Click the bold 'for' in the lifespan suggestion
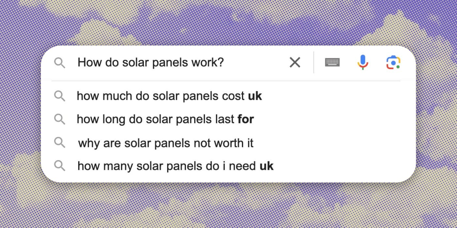 [x=246, y=119]
